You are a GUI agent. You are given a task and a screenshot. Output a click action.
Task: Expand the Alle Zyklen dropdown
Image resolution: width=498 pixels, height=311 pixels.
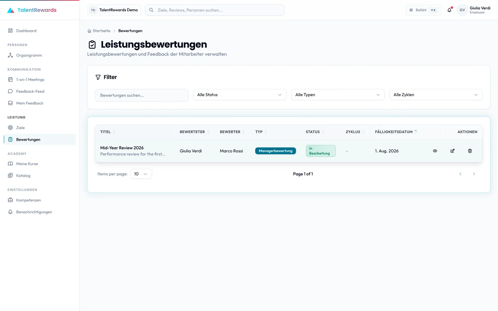(x=436, y=95)
